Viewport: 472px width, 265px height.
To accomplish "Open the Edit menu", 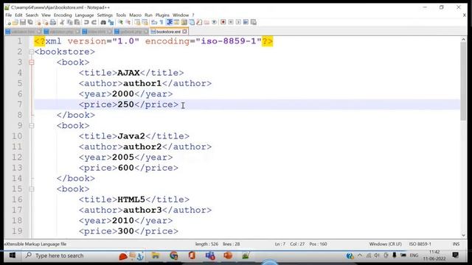I will point(18,15).
